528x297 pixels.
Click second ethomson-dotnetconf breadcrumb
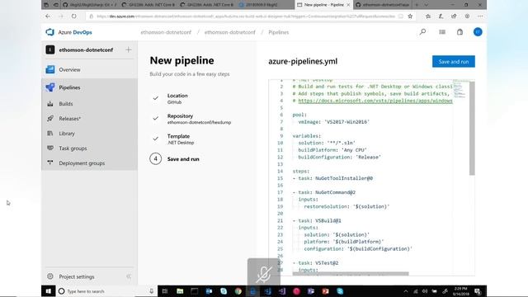[x=230, y=32]
